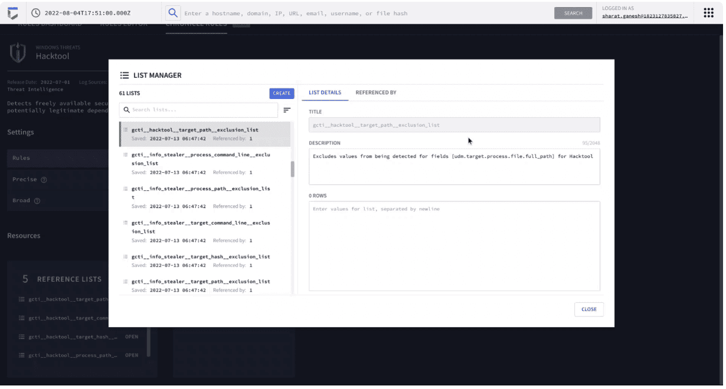The image size is (726, 389).
Task: Click the Broad setting label in background
Action: click(21, 201)
